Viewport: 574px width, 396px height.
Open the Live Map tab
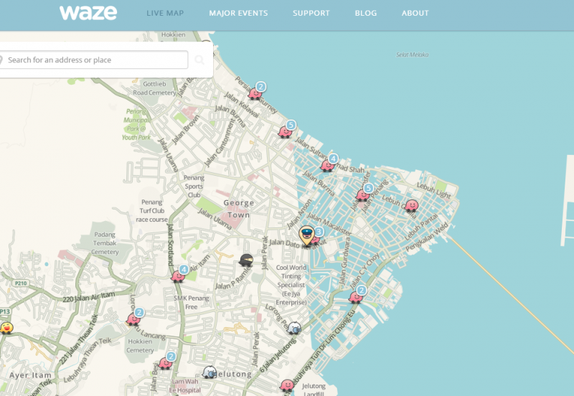(x=165, y=13)
